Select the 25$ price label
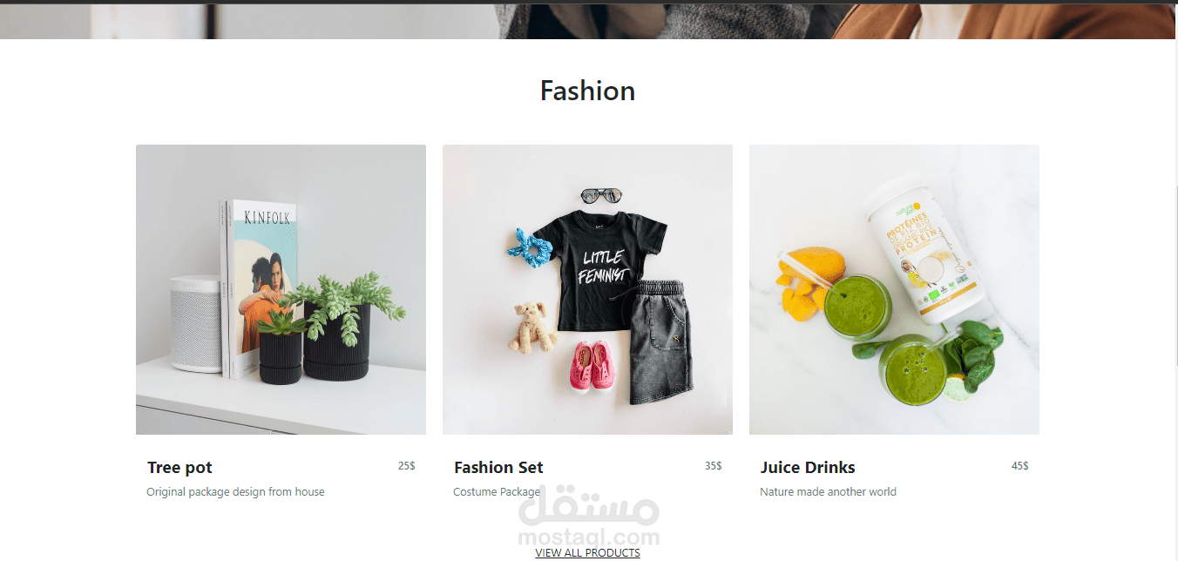The image size is (1178, 561). 407,466
